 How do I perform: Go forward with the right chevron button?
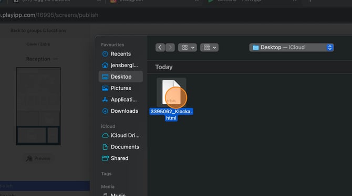170,48
